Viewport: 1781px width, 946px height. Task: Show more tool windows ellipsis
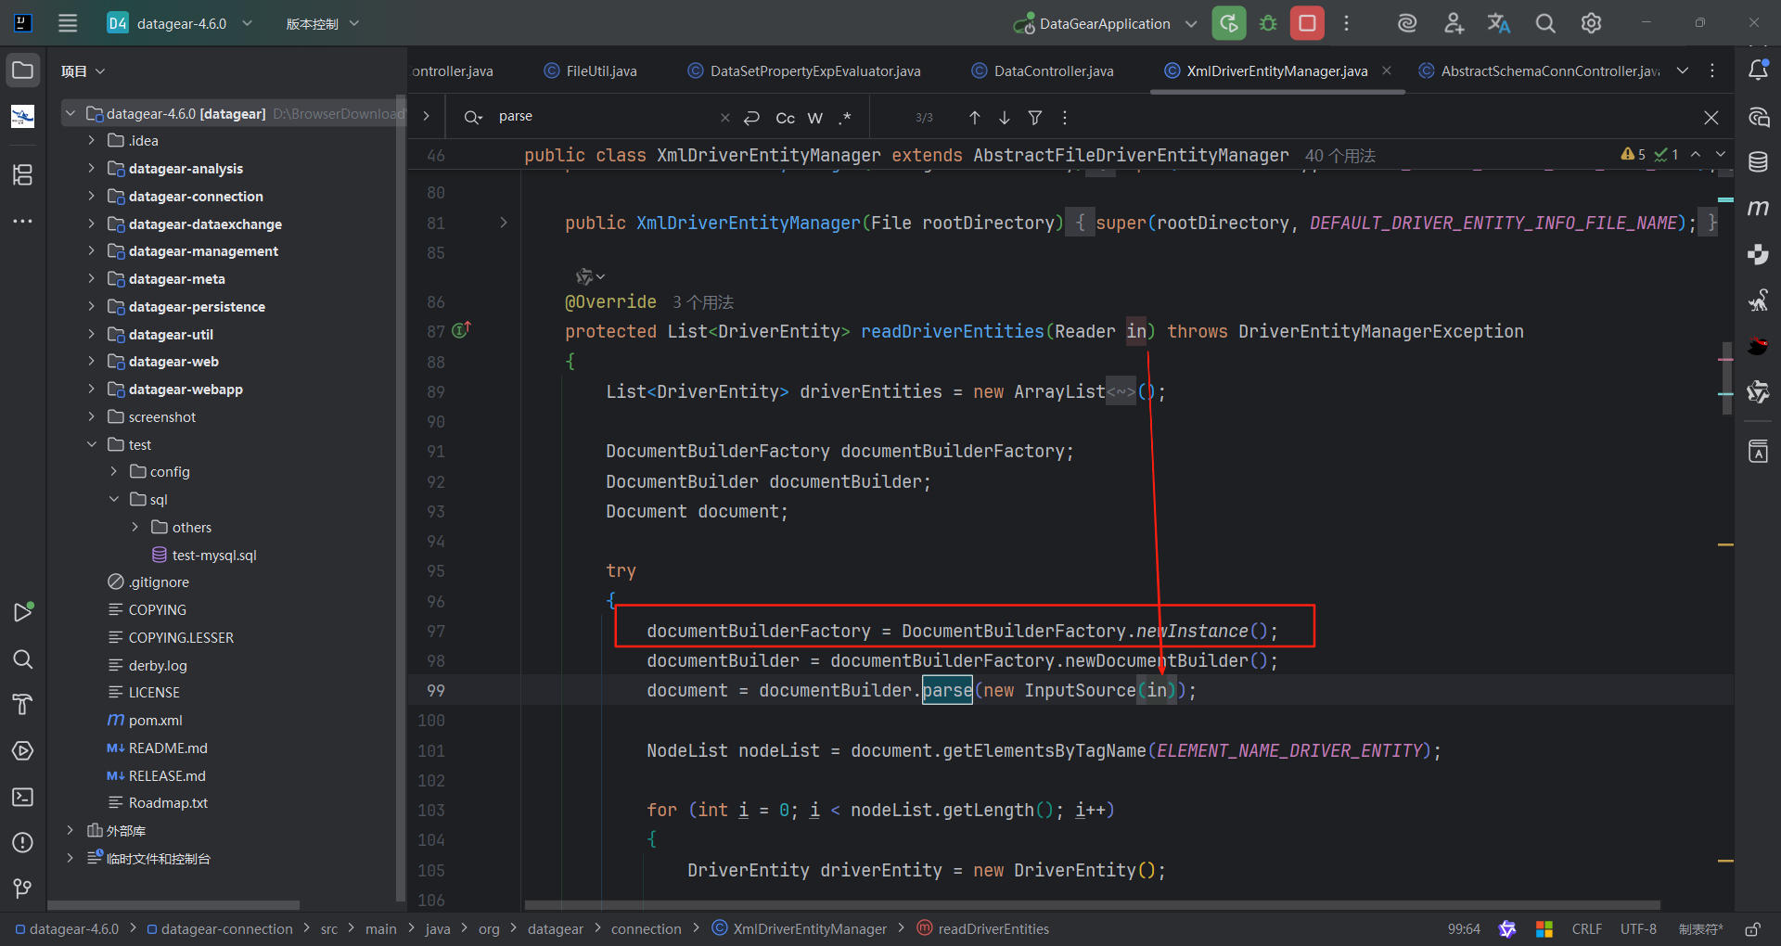coord(23,221)
